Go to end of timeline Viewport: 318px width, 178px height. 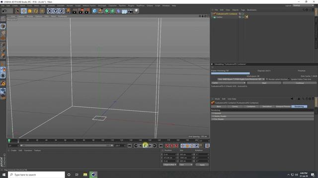161,146
